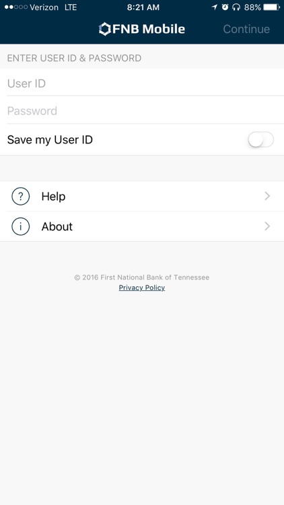This screenshot has width=284, height=505.
Task: Toggle the Save my User ID switch
Action: coord(260,139)
